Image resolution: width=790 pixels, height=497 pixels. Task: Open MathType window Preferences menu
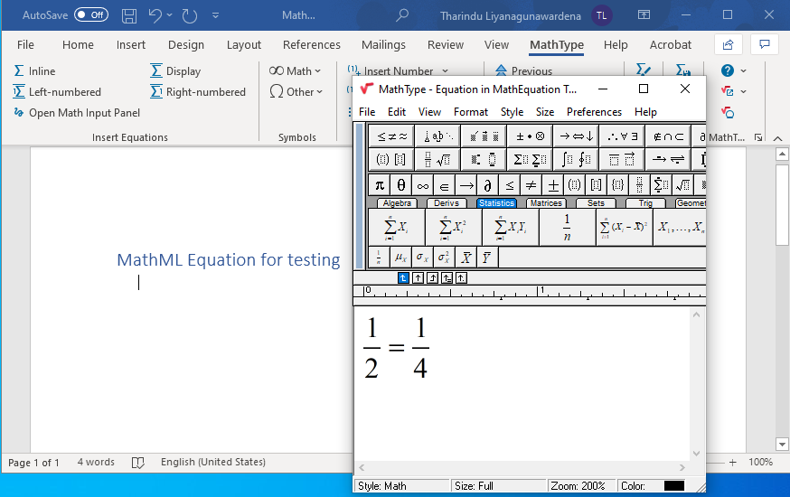594,112
